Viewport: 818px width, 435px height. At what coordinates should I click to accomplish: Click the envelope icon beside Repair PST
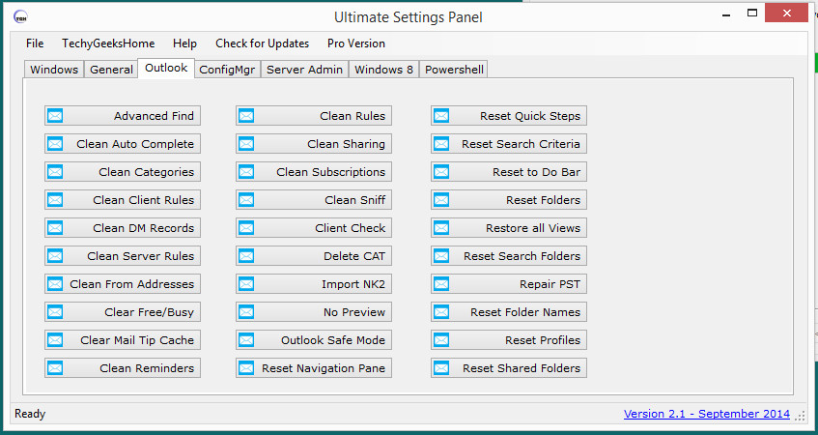pos(441,284)
